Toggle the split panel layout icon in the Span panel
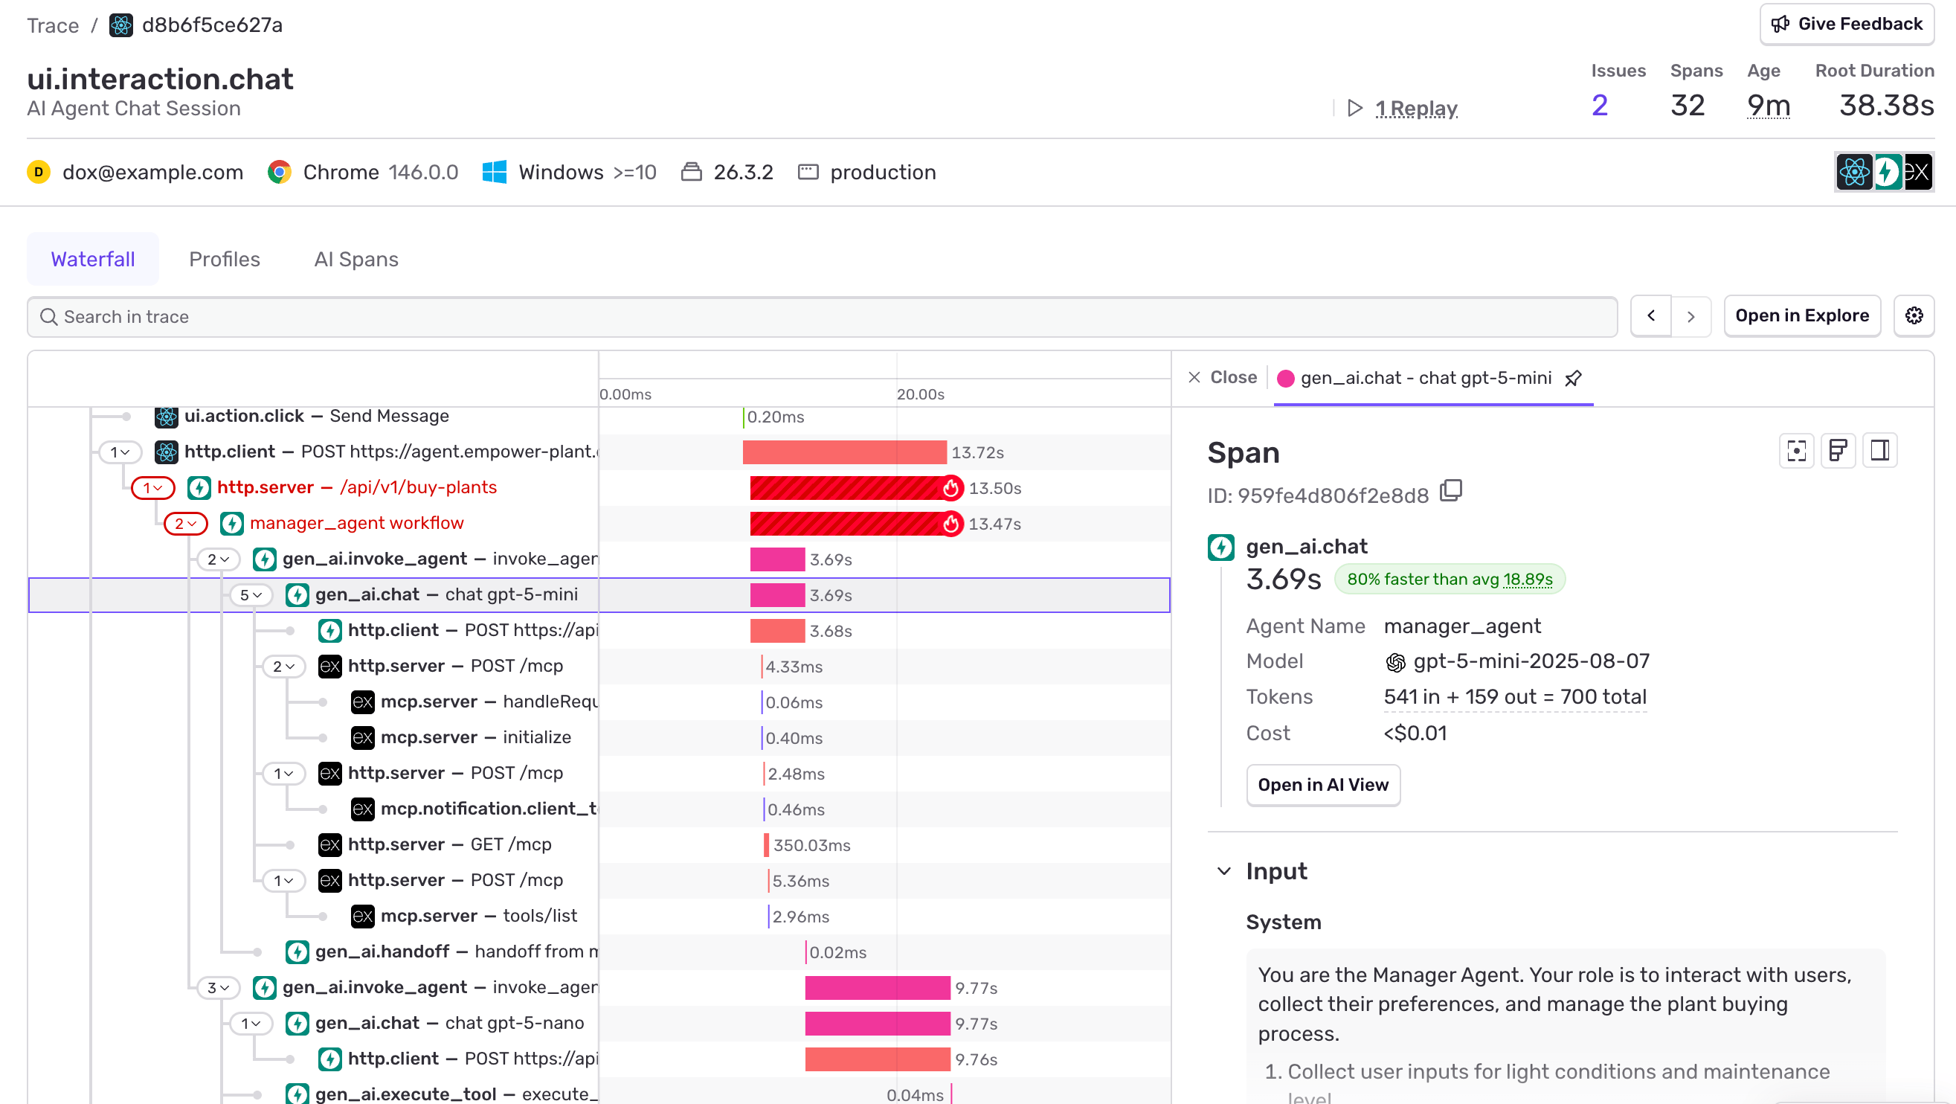The image size is (1956, 1104). click(x=1880, y=450)
